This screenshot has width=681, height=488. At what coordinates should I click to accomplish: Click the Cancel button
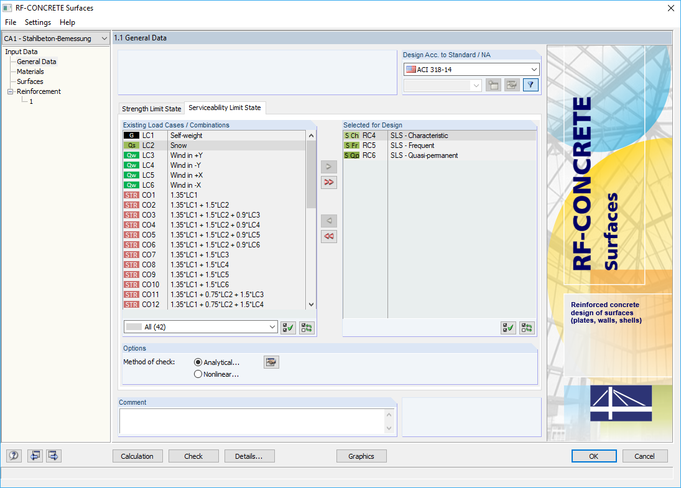[644, 456]
